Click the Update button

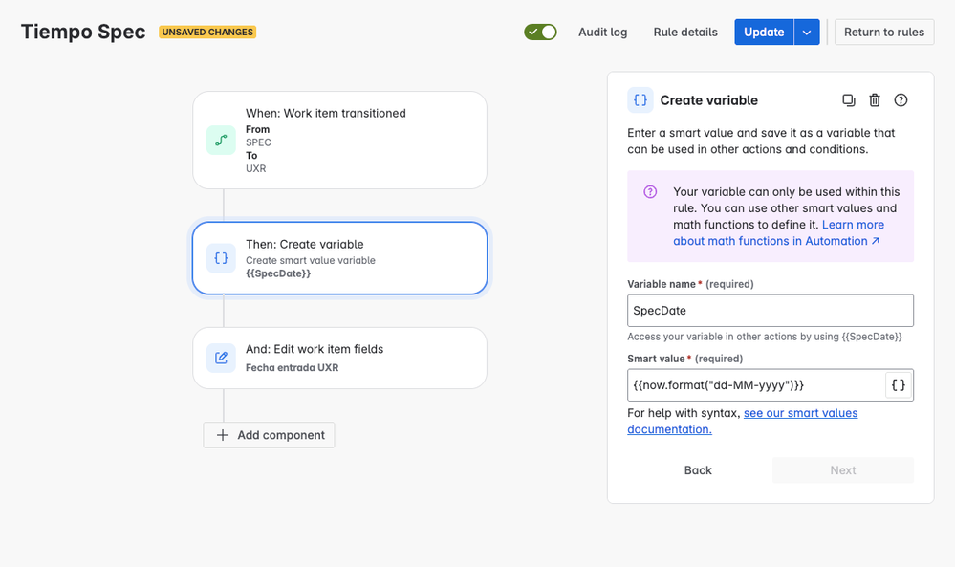[764, 33]
